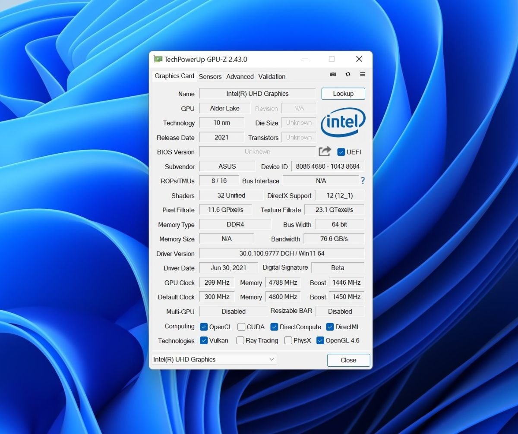Click the Bus Interface question mark
The image size is (518, 434).
pyautogui.click(x=363, y=181)
